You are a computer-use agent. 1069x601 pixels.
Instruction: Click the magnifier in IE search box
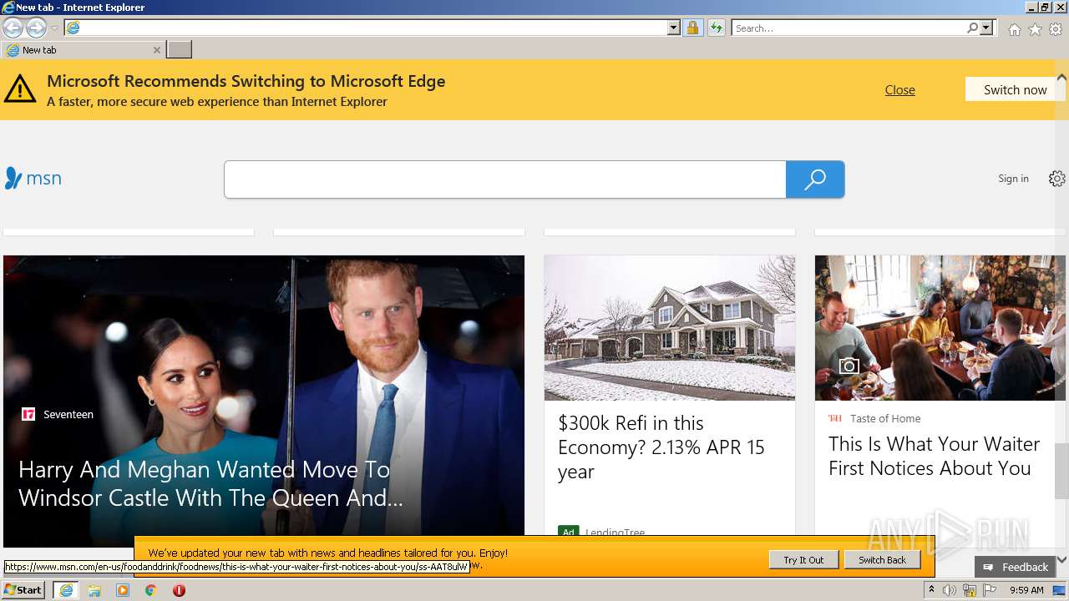click(972, 28)
